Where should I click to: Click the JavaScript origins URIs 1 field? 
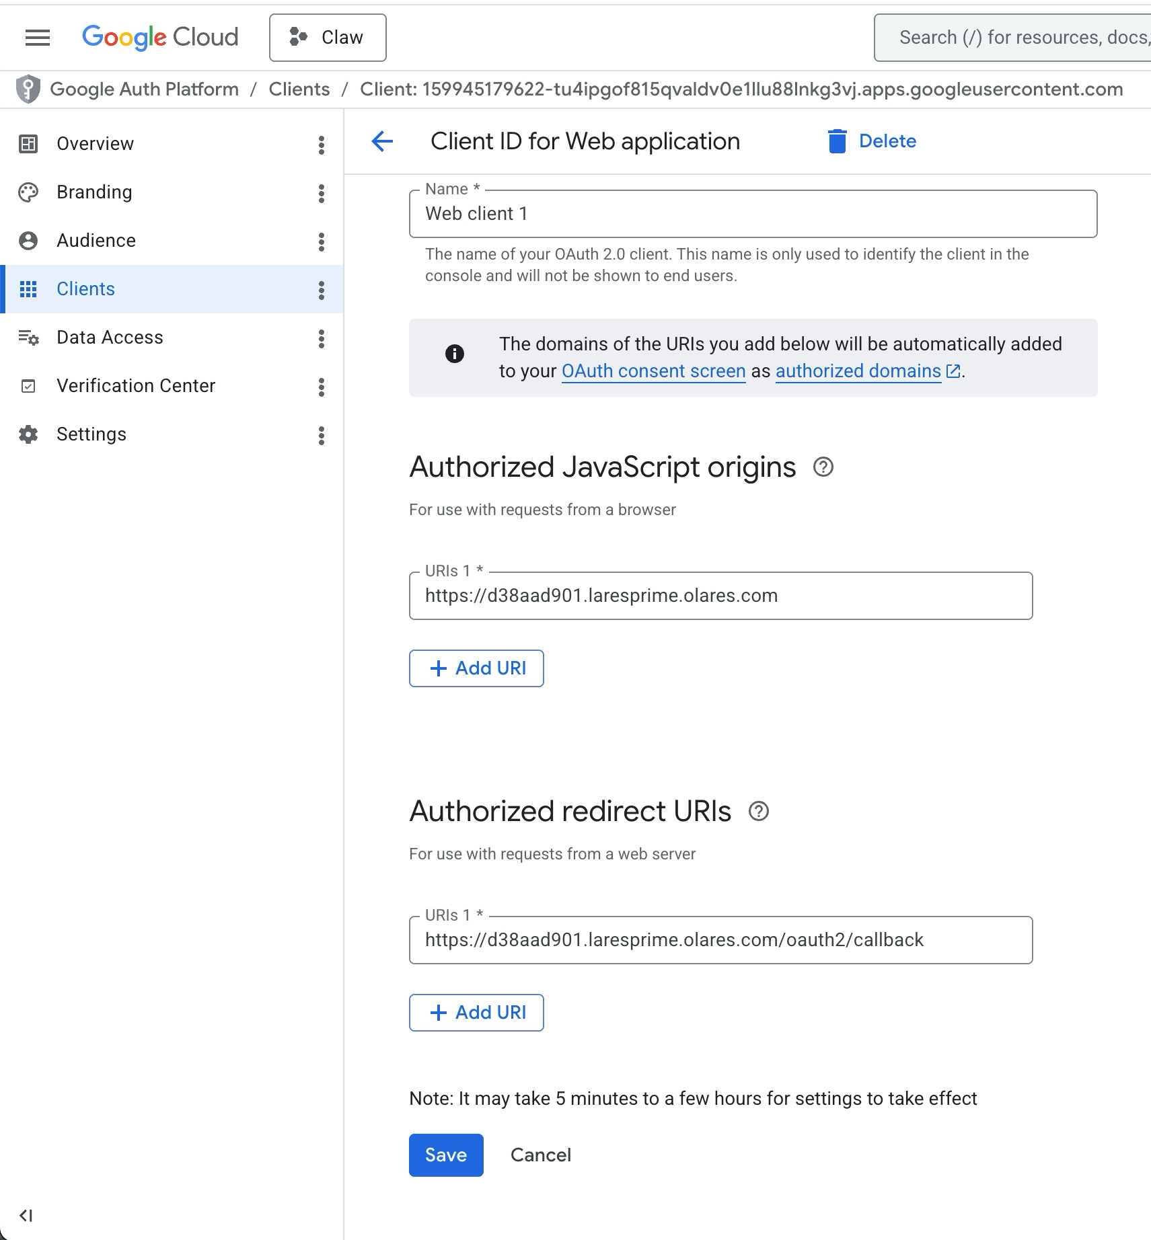click(x=720, y=596)
